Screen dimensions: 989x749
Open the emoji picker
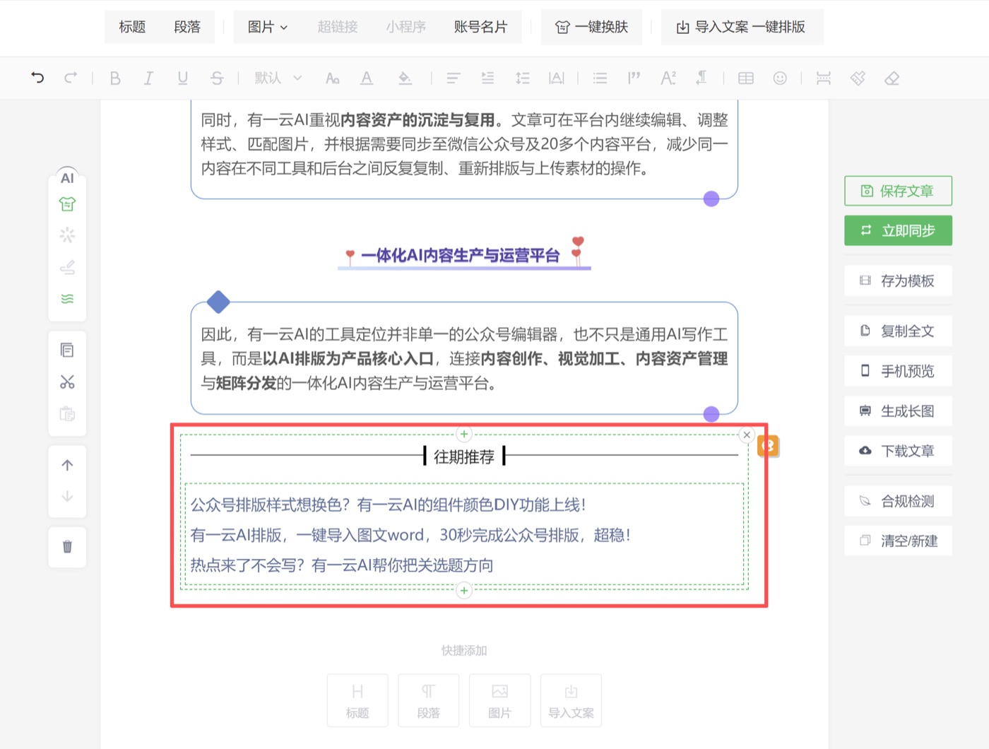pyautogui.click(x=780, y=78)
